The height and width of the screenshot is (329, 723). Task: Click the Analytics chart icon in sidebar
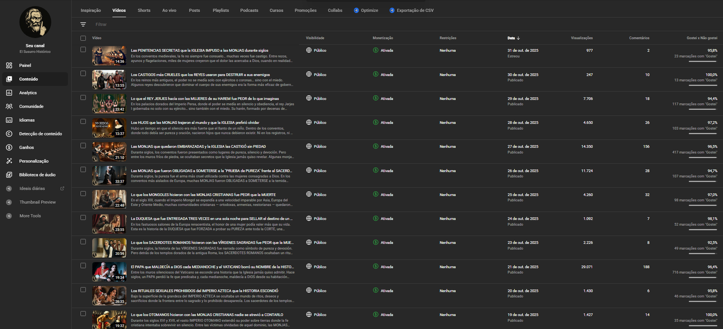pyautogui.click(x=9, y=93)
